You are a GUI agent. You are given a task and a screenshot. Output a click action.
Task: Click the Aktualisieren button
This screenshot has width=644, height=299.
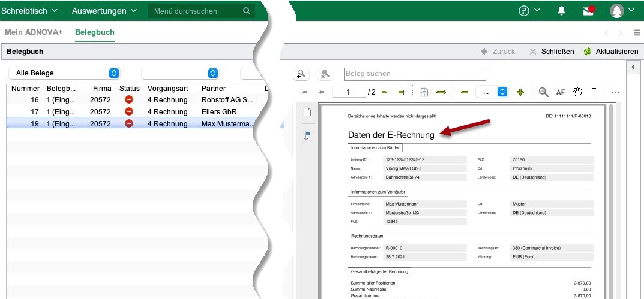(610, 52)
